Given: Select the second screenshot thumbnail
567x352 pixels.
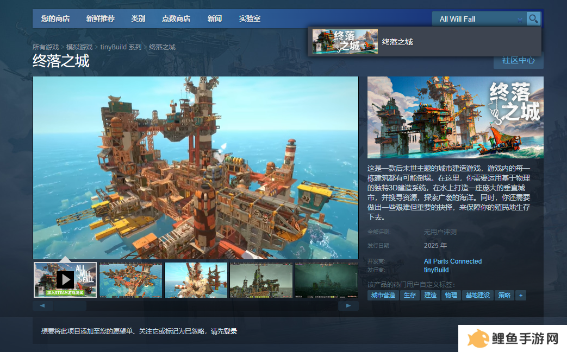Looking at the screenshot, I should click(130, 280).
